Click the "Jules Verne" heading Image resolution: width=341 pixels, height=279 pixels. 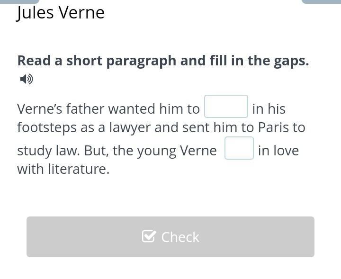tap(61, 13)
